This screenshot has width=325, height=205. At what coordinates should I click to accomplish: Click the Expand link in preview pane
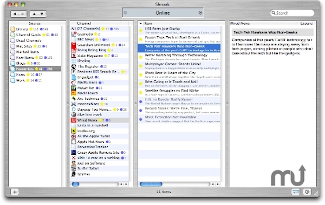[307, 23]
